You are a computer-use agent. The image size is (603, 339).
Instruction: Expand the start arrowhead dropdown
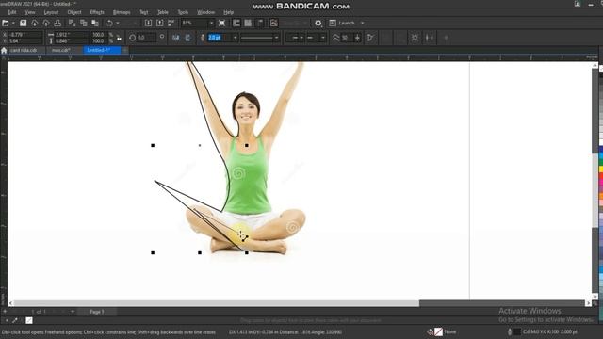click(301, 38)
